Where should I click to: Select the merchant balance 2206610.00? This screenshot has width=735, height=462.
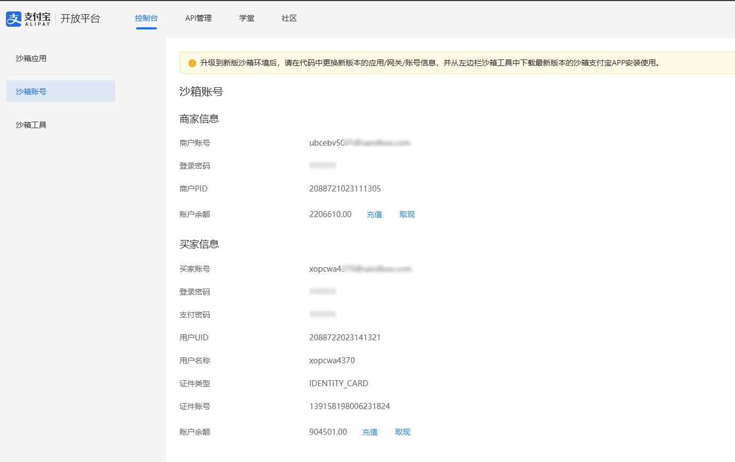[x=330, y=214]
